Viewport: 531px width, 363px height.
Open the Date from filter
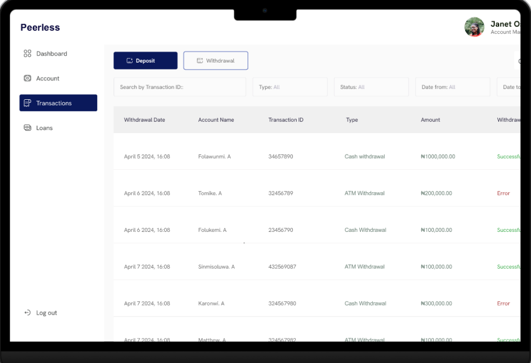[x=452, y=87]
